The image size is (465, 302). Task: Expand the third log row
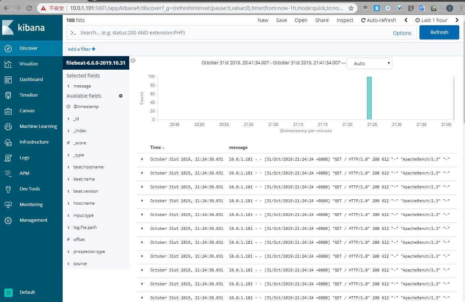point(142,187)
